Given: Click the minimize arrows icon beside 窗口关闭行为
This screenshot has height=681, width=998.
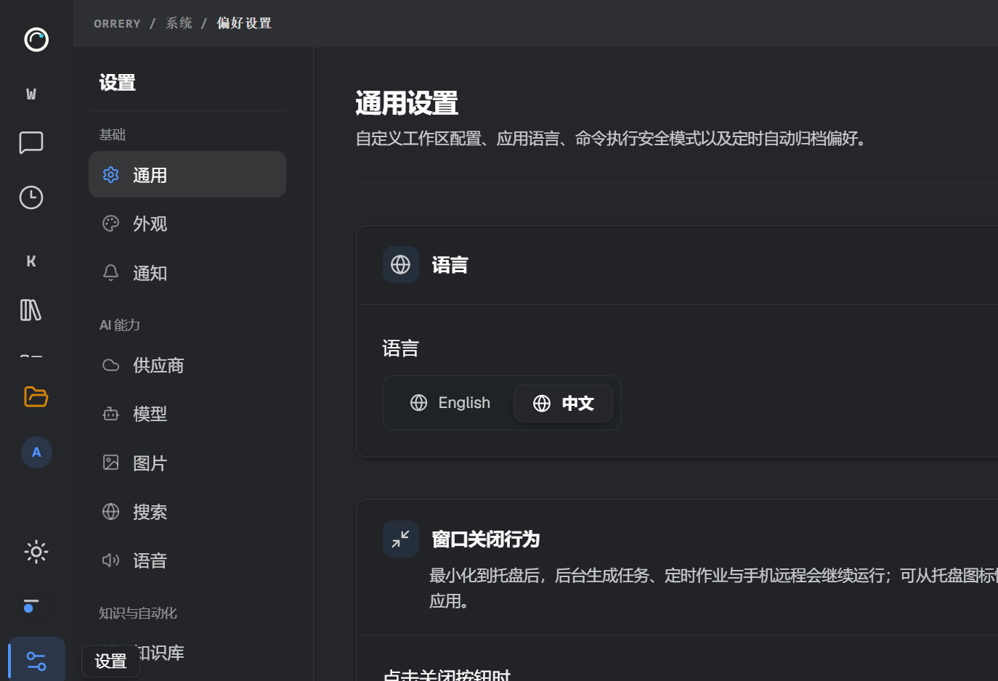Looking at the screenshot, I should pyautogui.click(x=401, y=539).
